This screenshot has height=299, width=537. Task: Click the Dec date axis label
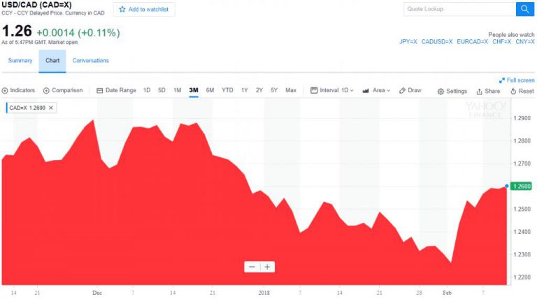pos(97,293)
